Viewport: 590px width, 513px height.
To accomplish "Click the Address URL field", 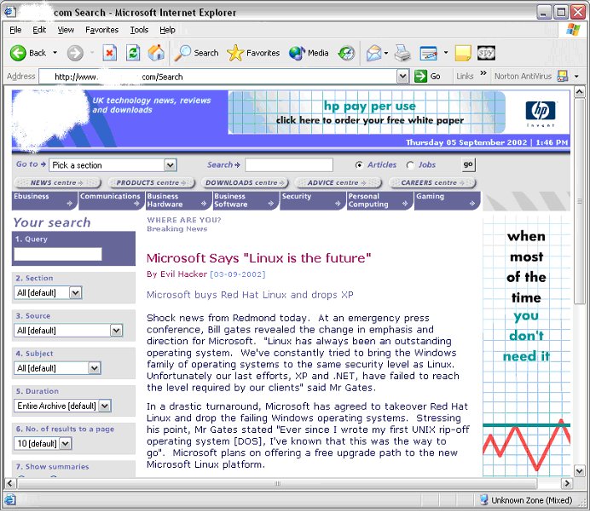I will pos(218,77).
